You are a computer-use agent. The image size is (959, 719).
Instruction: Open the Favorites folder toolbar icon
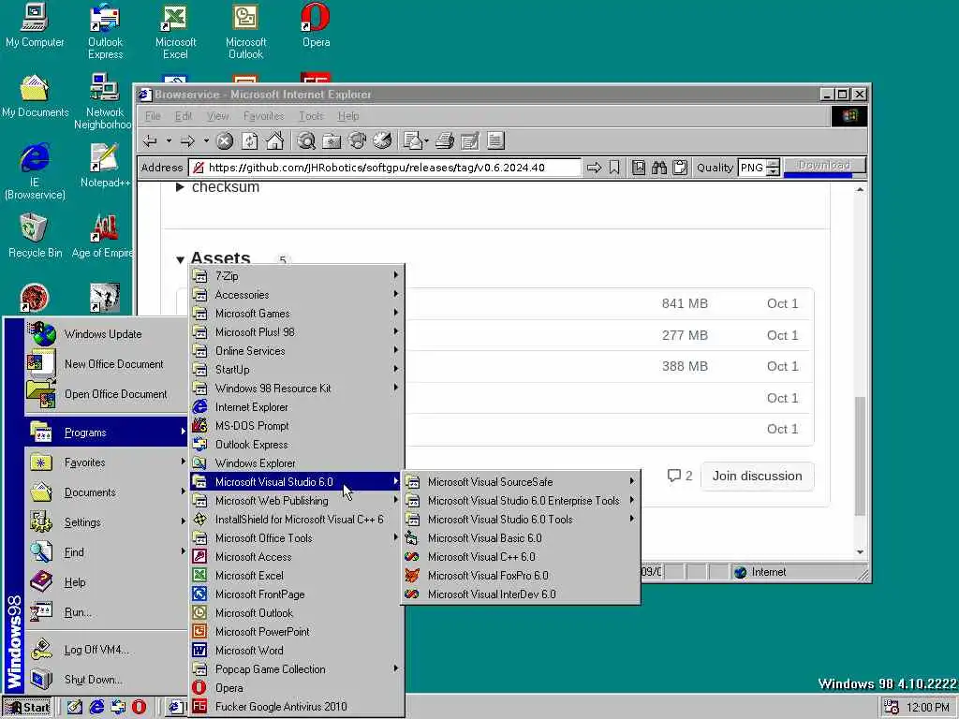pyautogui.click(x=332, y=141)
